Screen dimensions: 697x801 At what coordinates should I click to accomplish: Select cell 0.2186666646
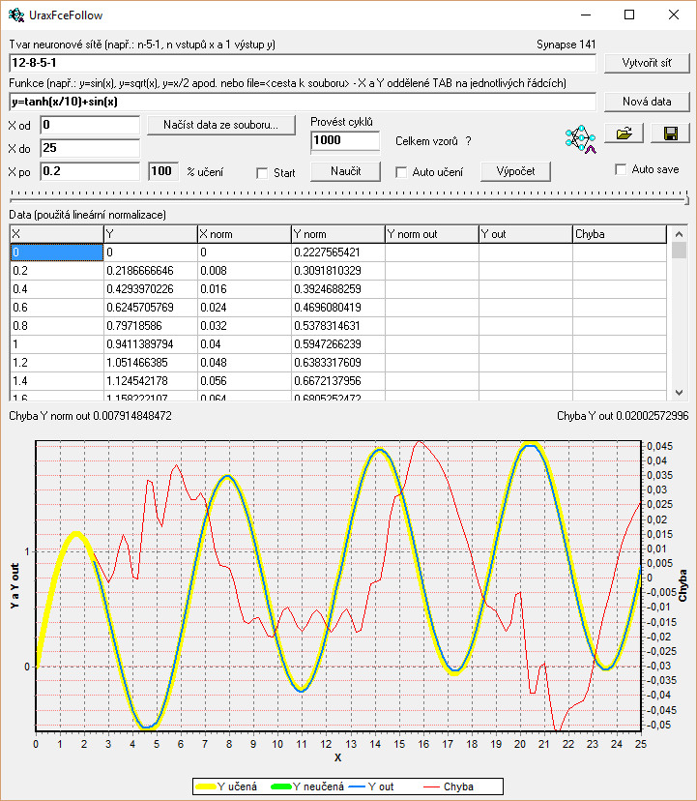point(151,271)
